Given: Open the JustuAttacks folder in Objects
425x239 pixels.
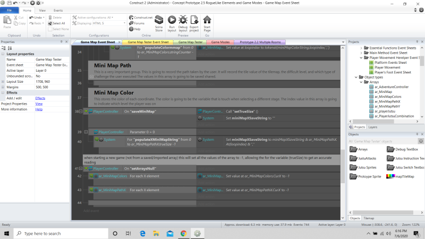Looking at the screenshot, I should (x=353, y=158).
